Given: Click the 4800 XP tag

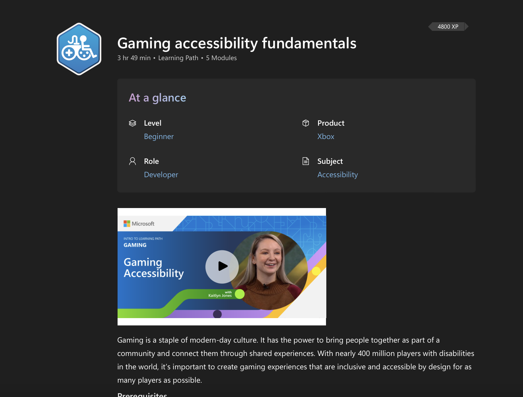Looking at the screenshot, I should [448, 27].
